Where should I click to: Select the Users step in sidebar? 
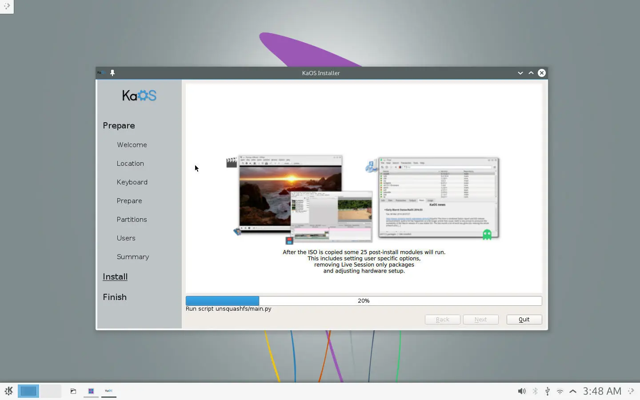(126, 238)
